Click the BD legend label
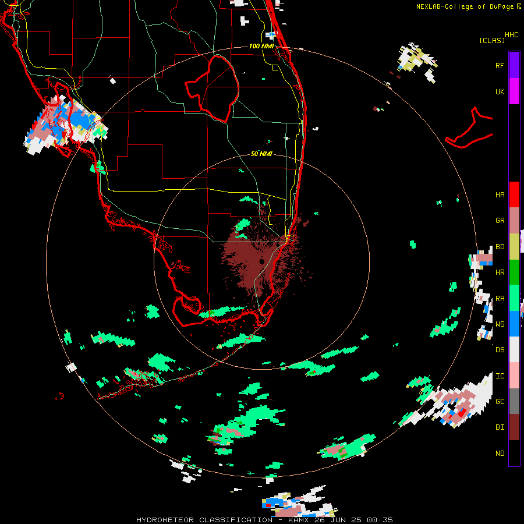 [x=500, y=247]
